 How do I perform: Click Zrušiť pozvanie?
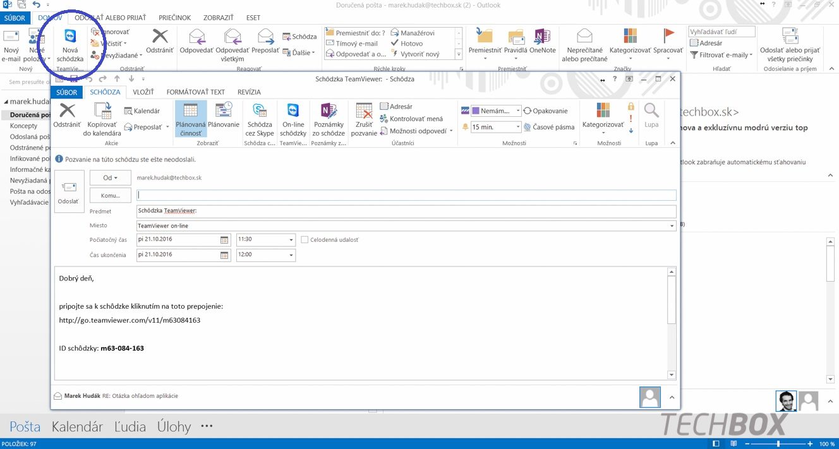tap(365, 119)
